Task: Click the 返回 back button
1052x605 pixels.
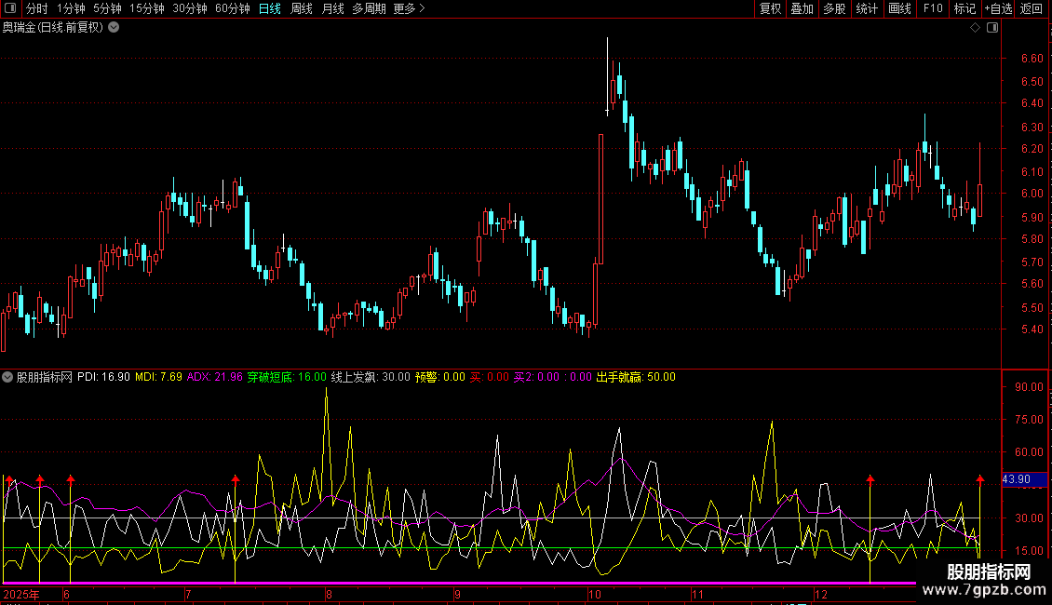Action: tap(1032, 9)
